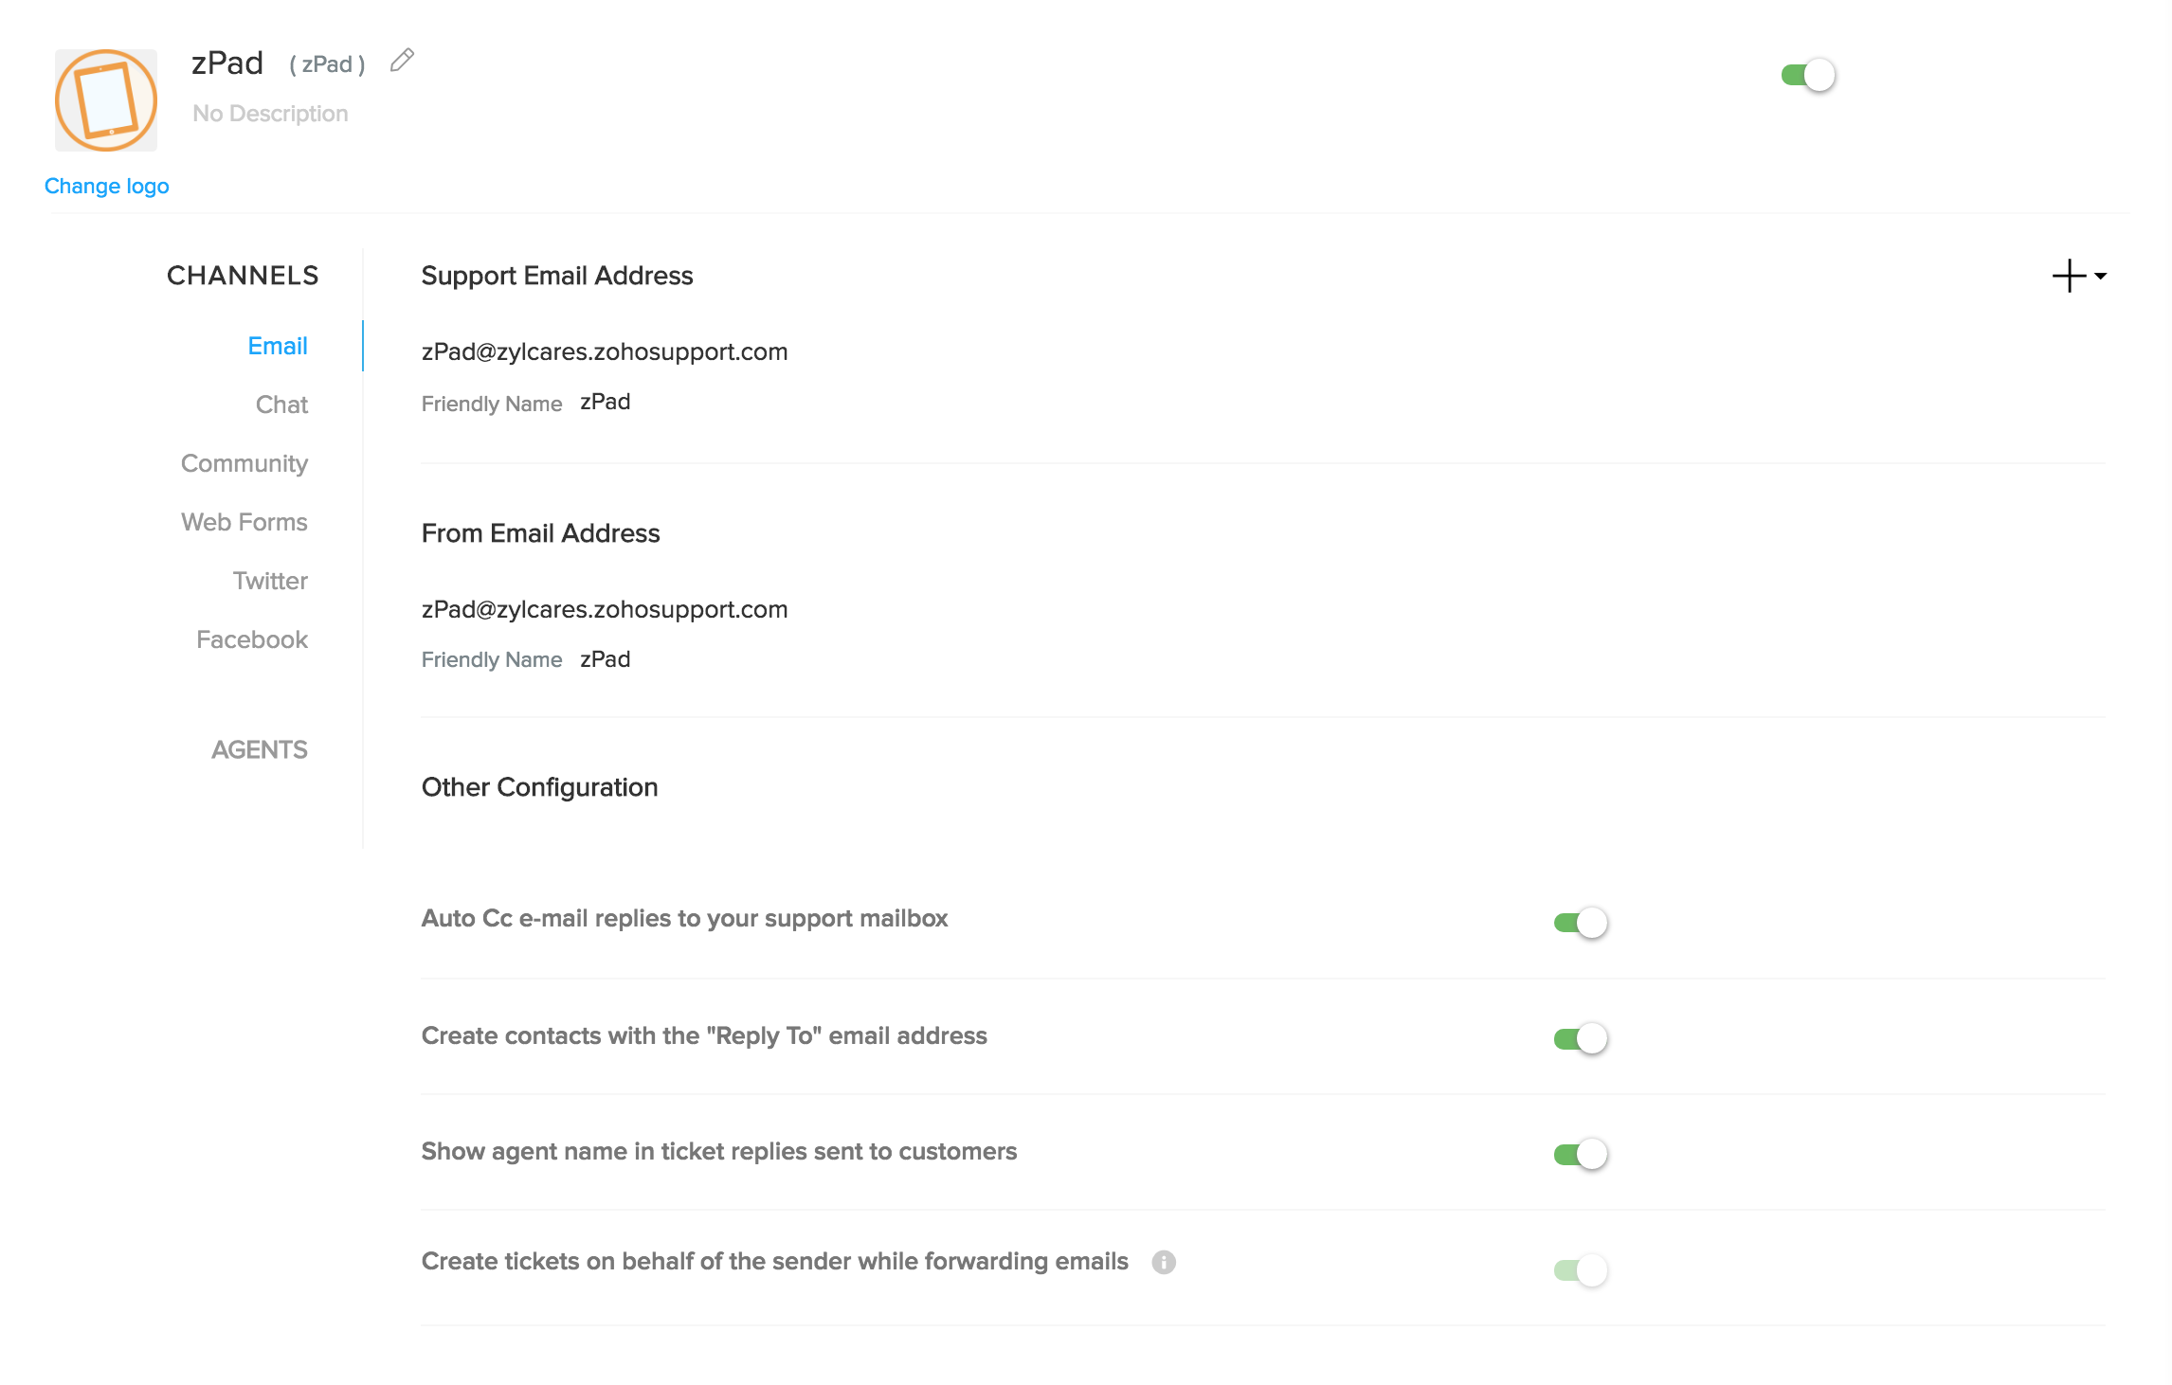This screenshot has width=2172, height=1385.
Task: Click the AGENTS section label
Action: pos(260,748)
